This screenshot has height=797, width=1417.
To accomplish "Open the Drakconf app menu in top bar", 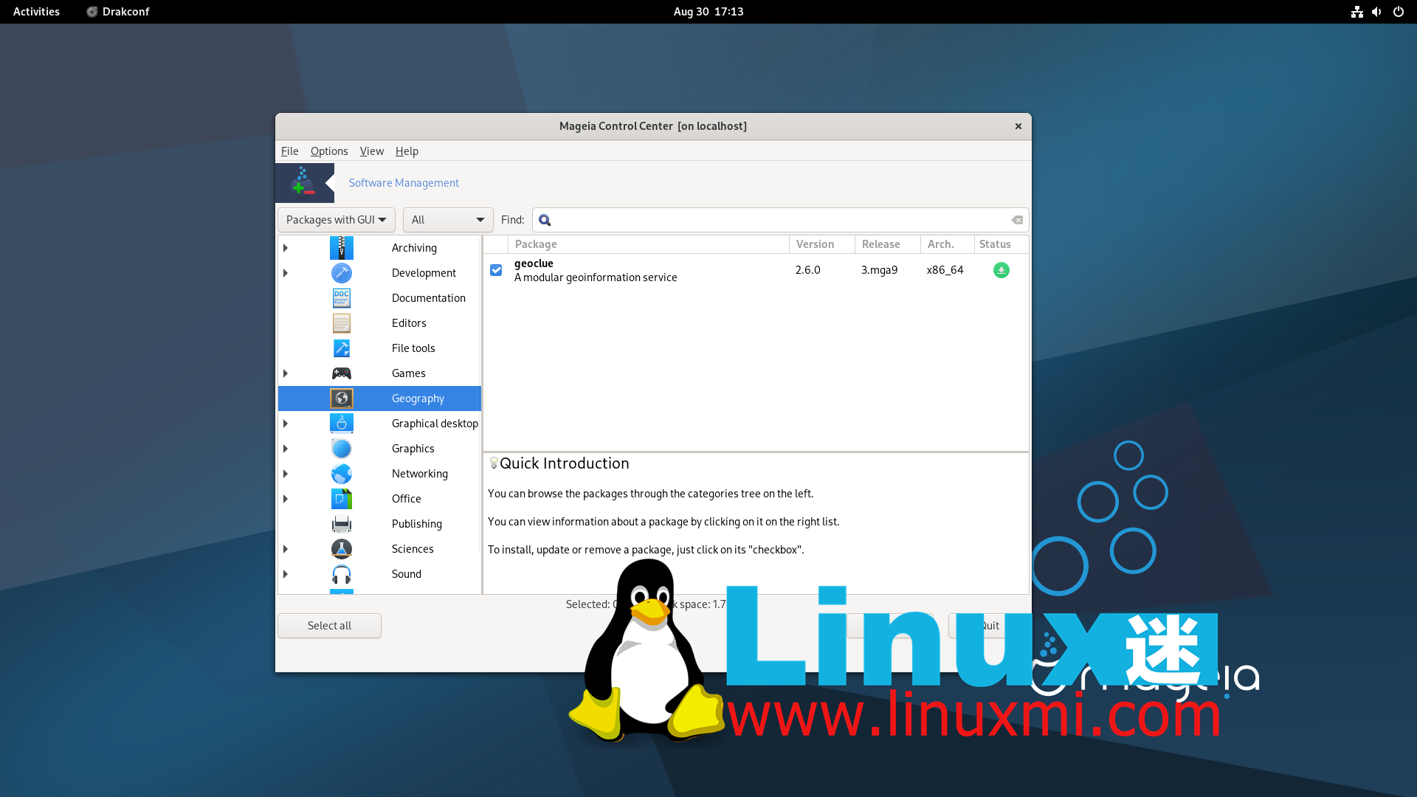I will point(118,12).
